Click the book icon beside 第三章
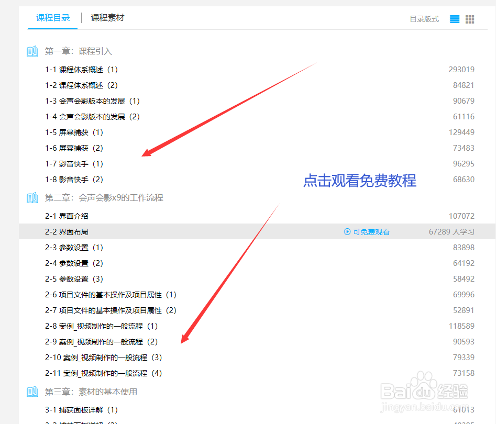 click(32, 392)
